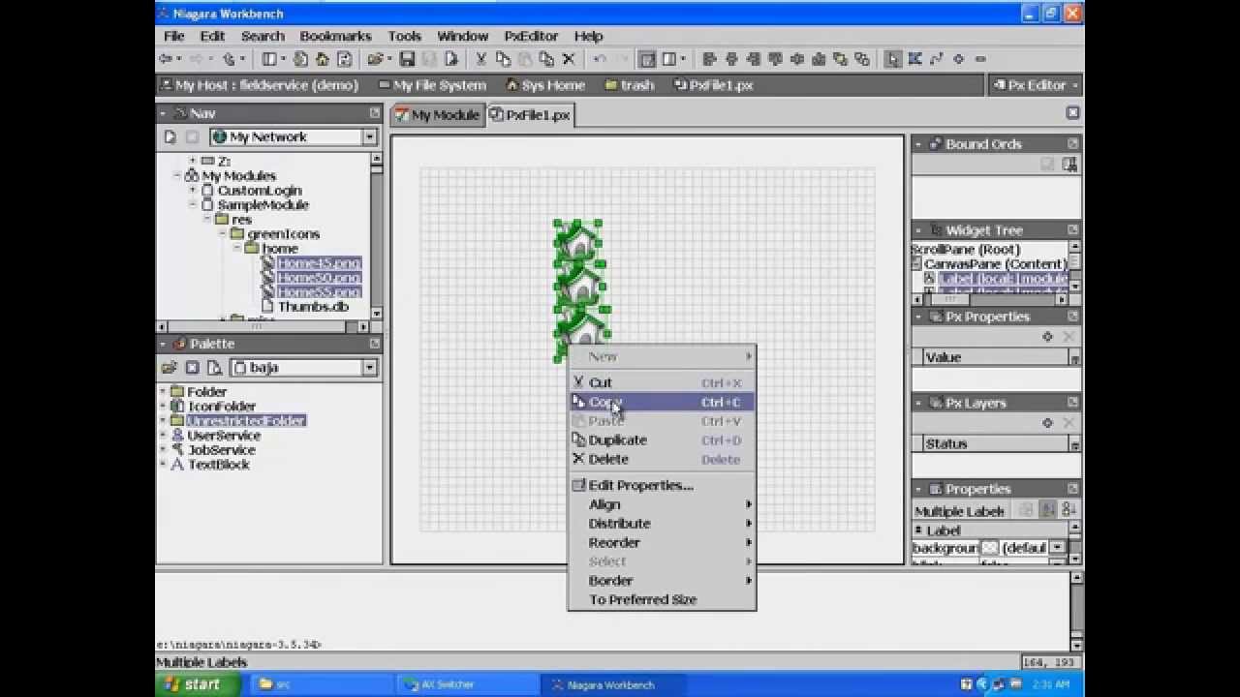The height and width of the screenshot is (697, 1240).
Task: Collapse the Palette panel header arrow
Action: (164, 344)
